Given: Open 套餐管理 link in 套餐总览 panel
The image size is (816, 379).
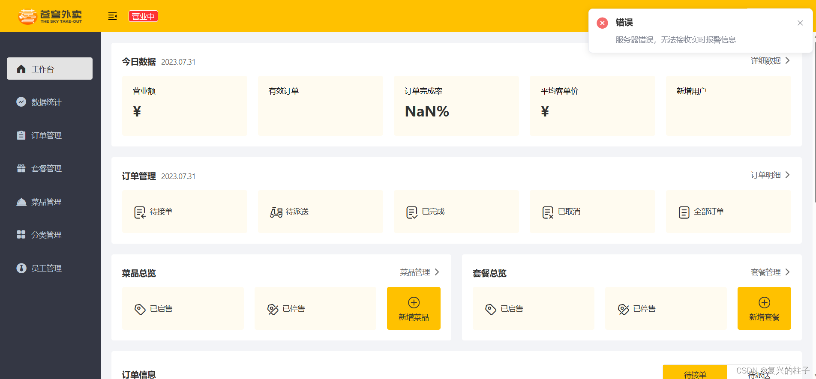Looking at the screenshot, I should click(765, 272).
